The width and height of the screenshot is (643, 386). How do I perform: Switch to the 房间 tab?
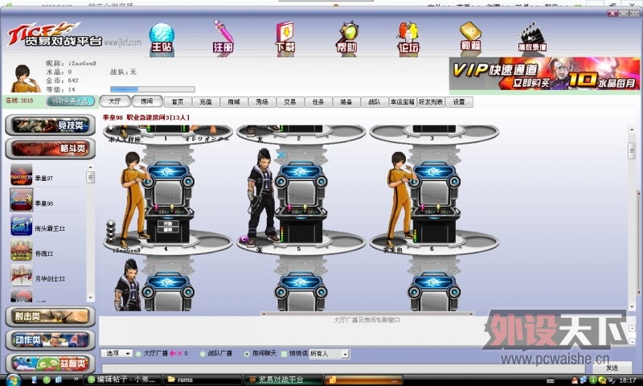pos(146,101)
